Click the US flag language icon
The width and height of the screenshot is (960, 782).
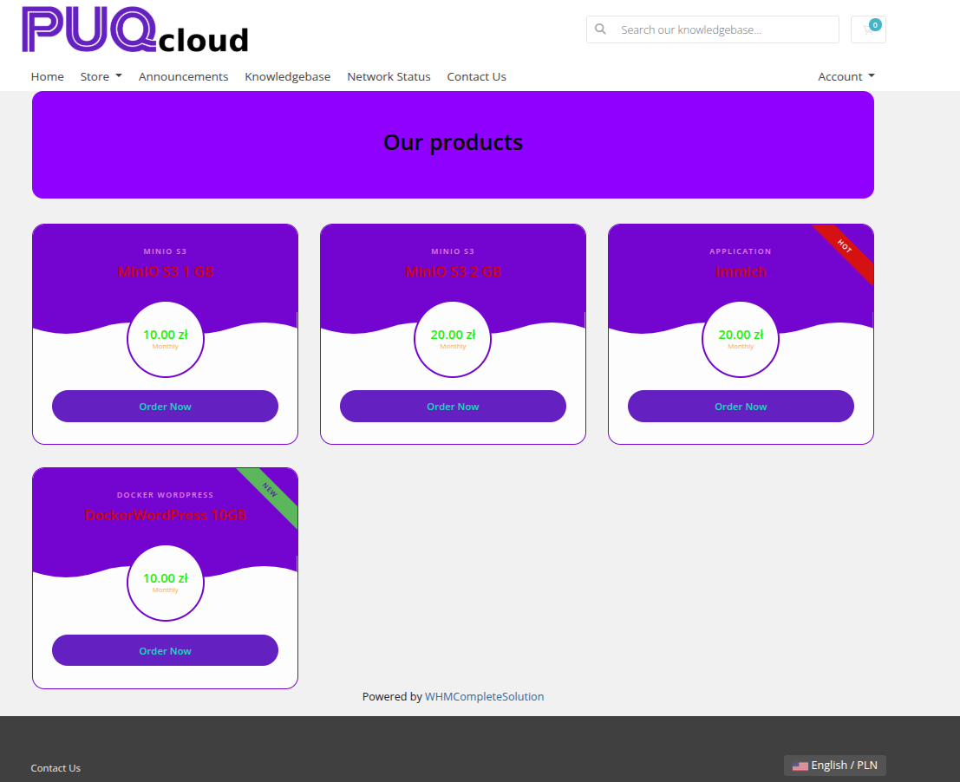(800, 766)
